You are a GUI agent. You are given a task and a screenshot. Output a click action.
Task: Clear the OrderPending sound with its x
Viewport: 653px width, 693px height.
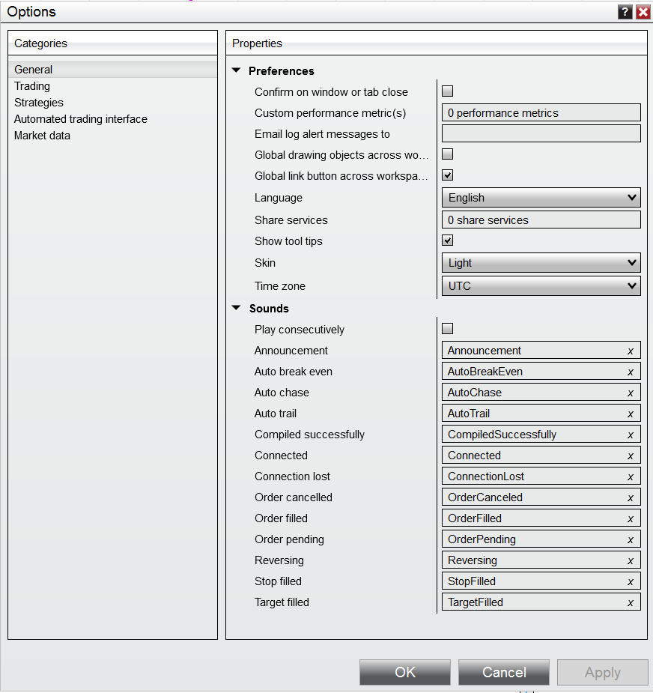631,539
